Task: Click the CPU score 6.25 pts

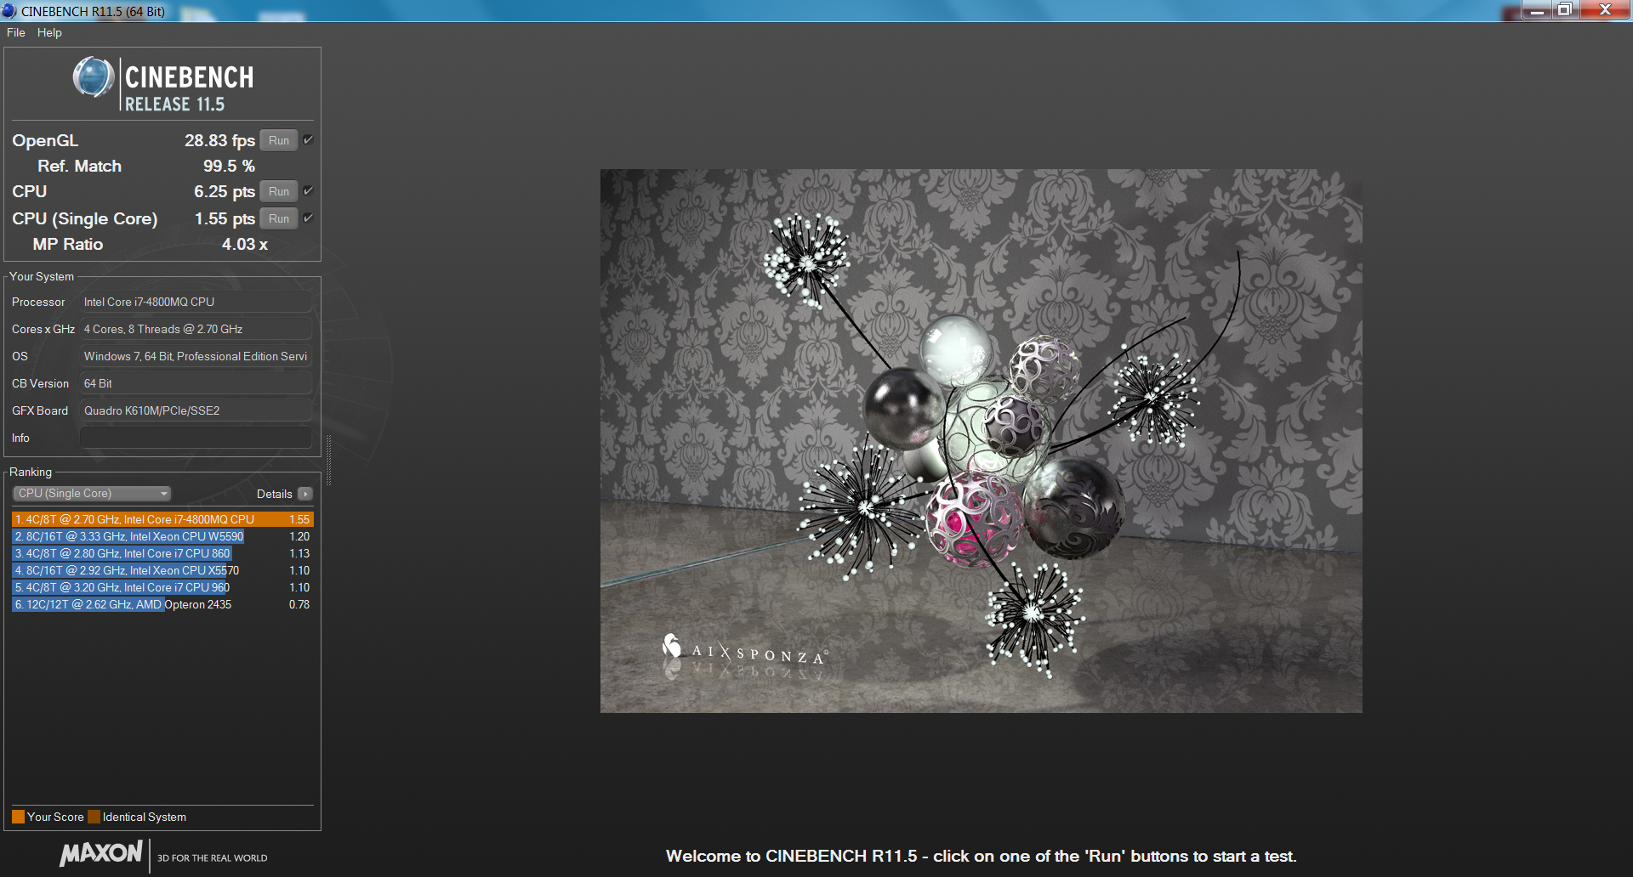Action: coord(225,191)
